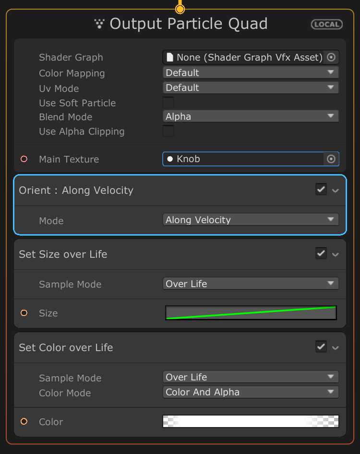Image resolution: width=360 pixels, height=454 pixels.
Task: Open the green Size curve editor
Action: tap(251, 313)
